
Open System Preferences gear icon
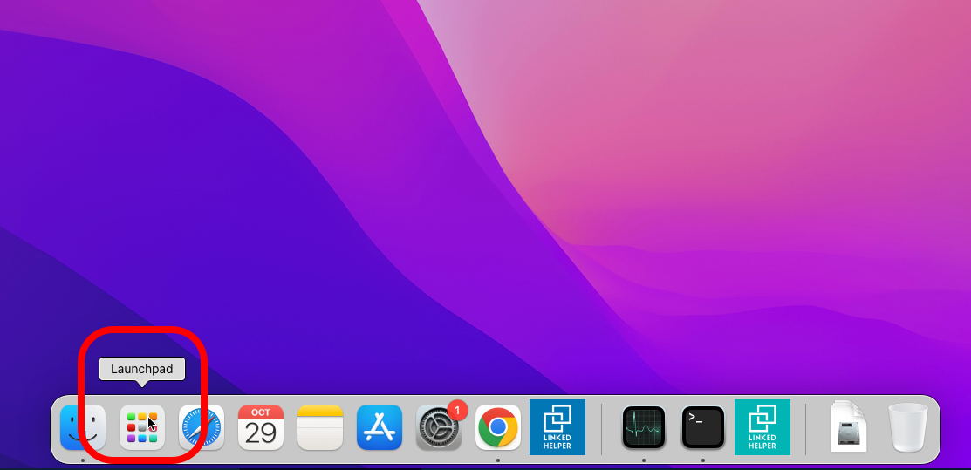(x=438, y=429)
